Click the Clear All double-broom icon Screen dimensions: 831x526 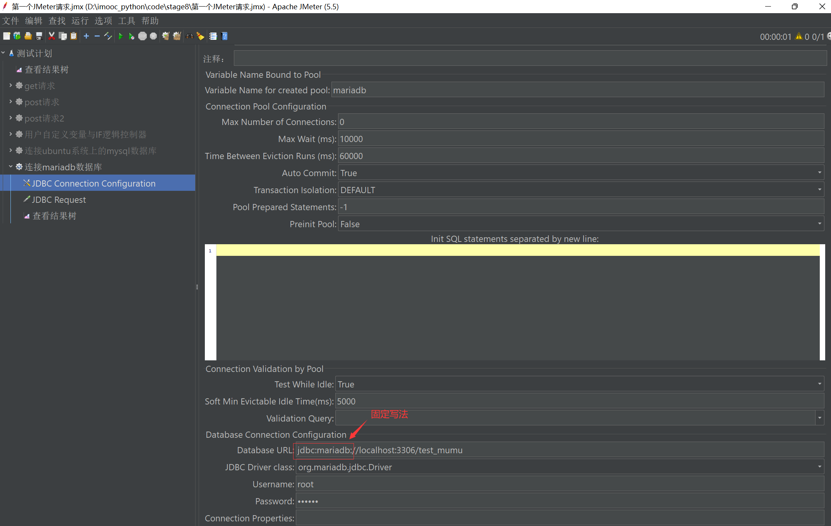click(177, 36)
